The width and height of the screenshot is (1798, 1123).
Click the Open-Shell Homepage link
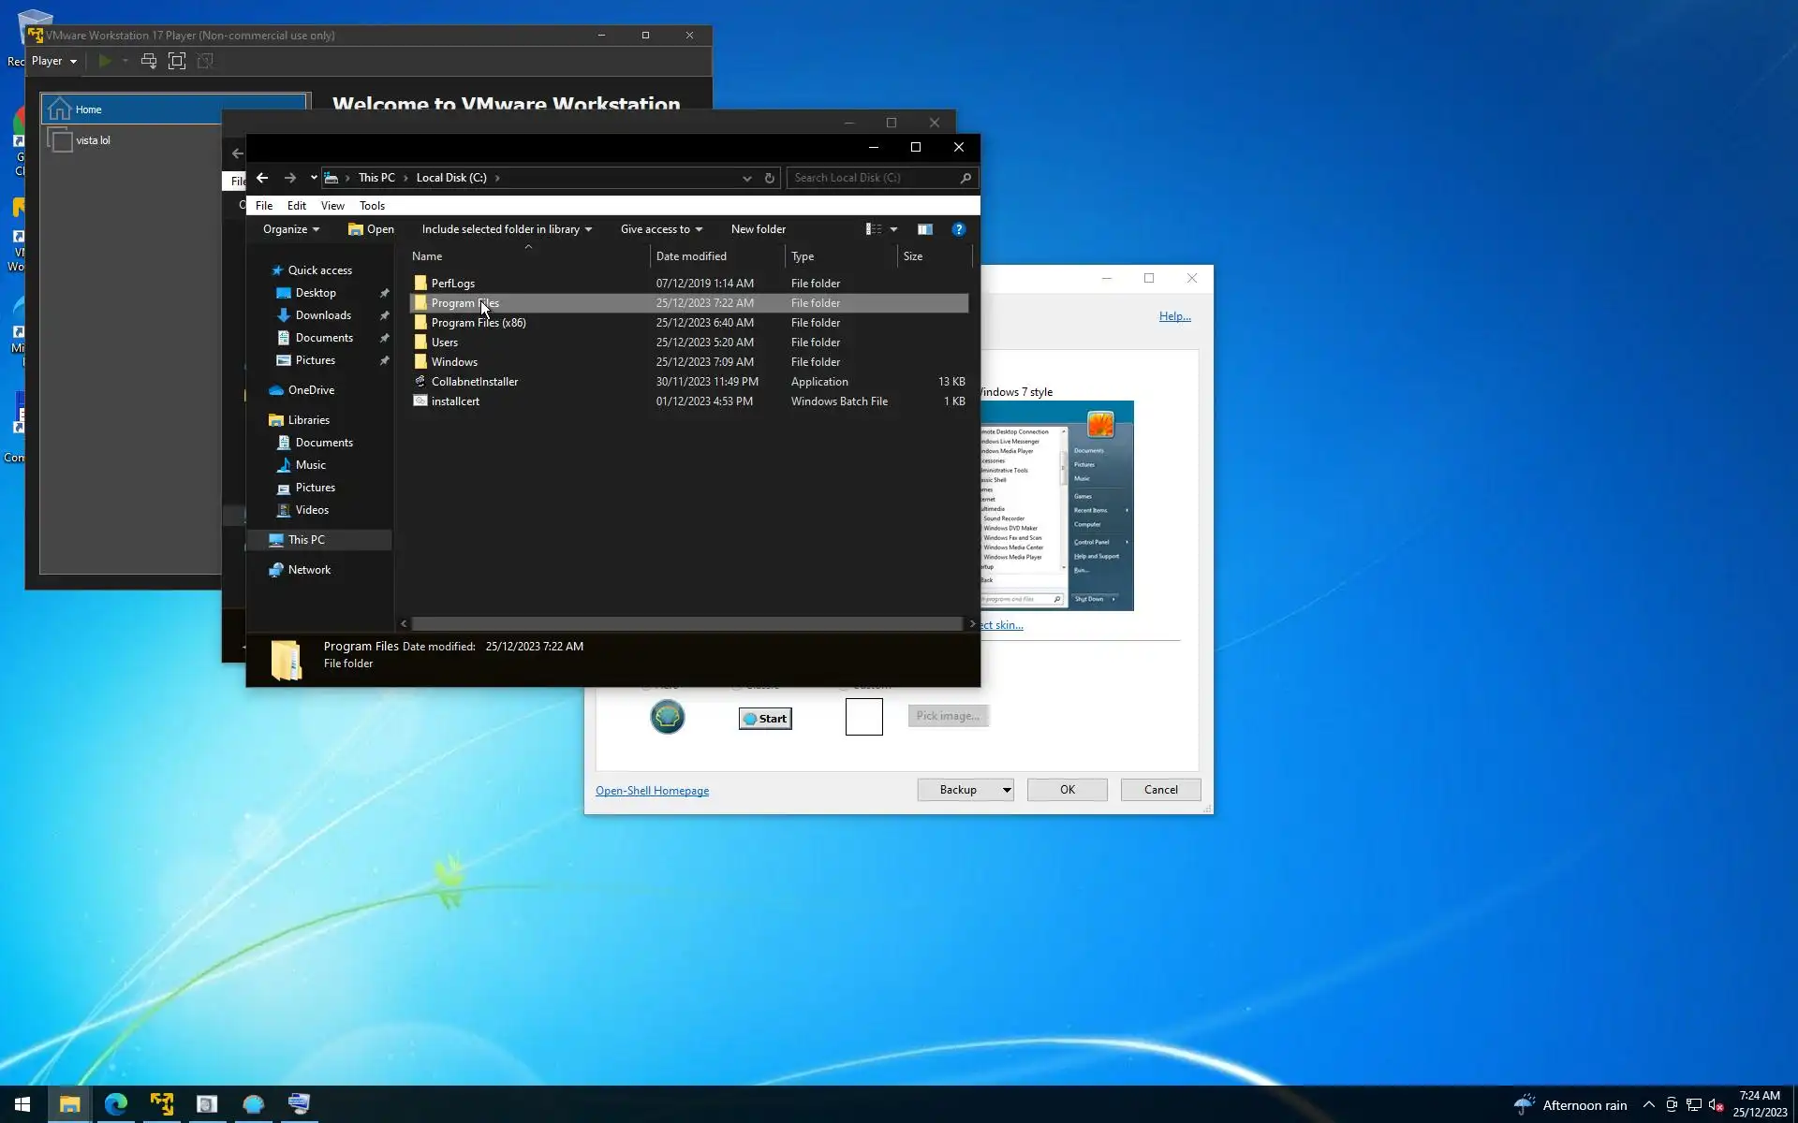coord(652,791)
